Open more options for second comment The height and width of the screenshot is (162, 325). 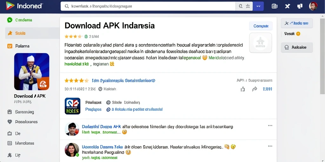pos(270,146)
